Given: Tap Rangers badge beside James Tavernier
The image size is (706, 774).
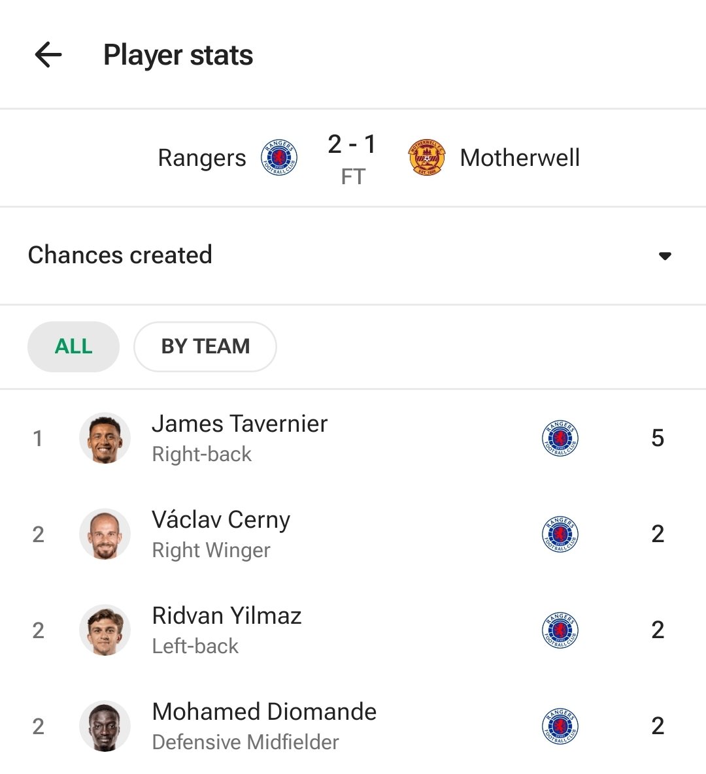Looking at the screenshot, I should coord(560,438).
